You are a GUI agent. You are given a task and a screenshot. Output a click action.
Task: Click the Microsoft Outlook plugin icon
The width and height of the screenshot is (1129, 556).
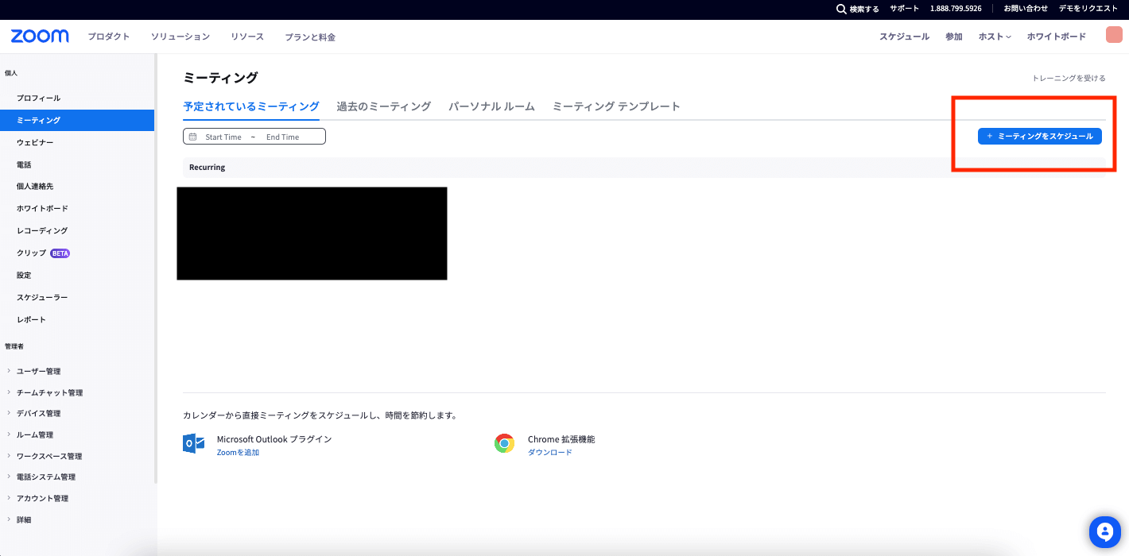194,443
